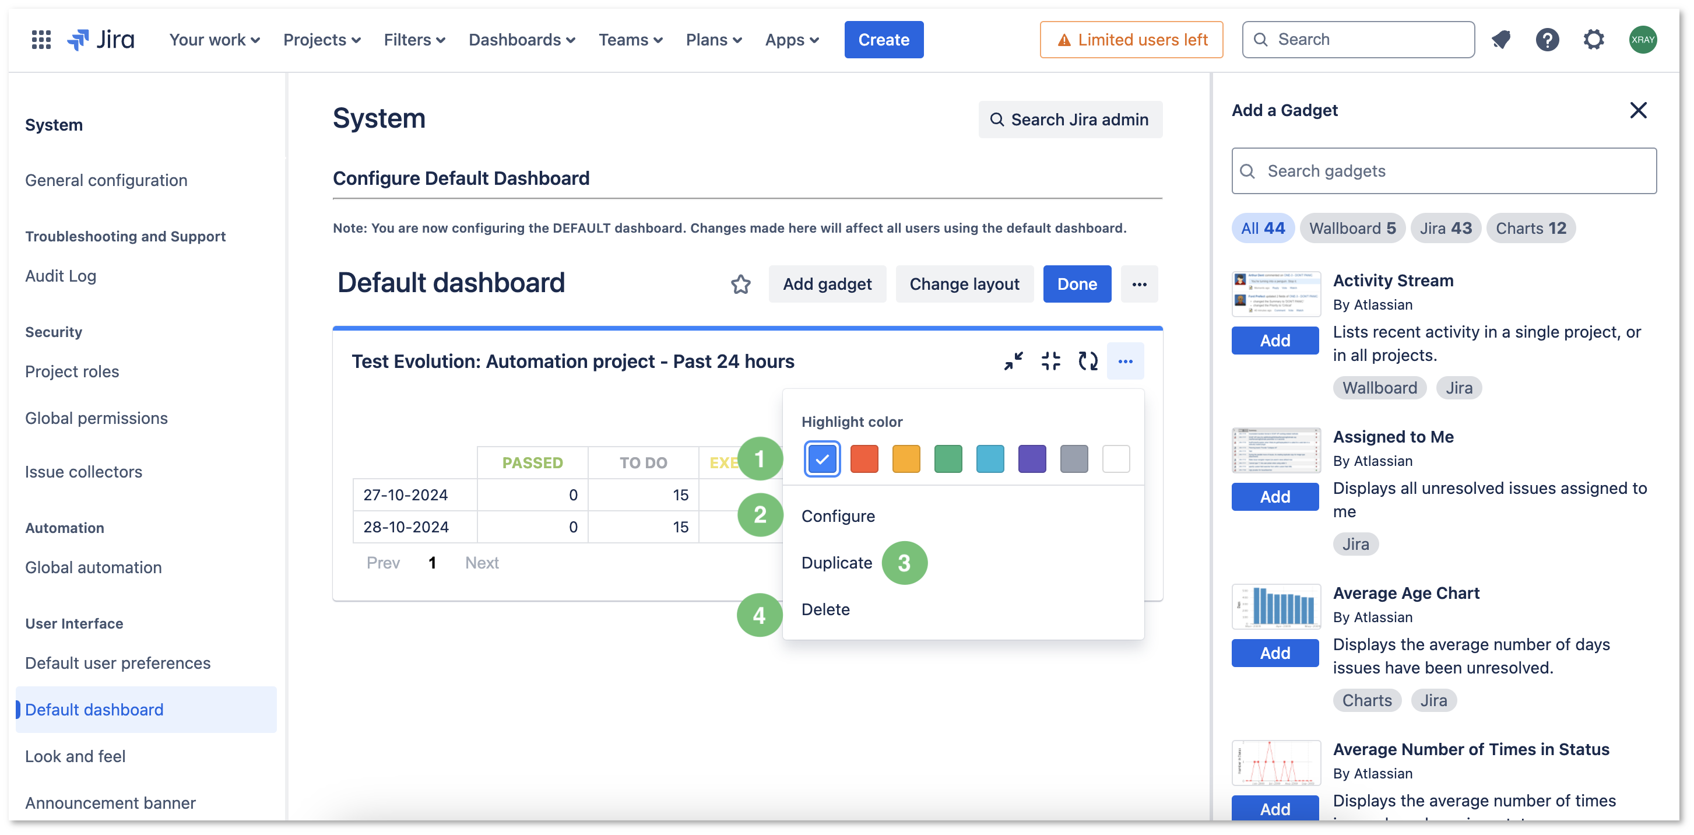Open Audit Log in sidebar
The image size is (1694, 835).
coord(61,276)
